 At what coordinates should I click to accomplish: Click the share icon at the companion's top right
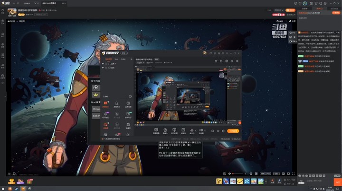(x=237, y=61)
